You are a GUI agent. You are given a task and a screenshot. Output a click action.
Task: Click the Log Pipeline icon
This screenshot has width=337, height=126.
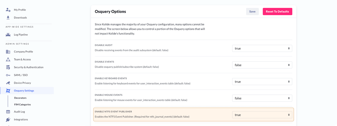click(8, 35)
